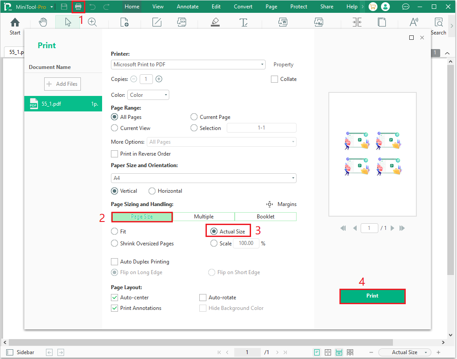Switch to the Booklet tab

pyautogui.click(x=266, y=216)
